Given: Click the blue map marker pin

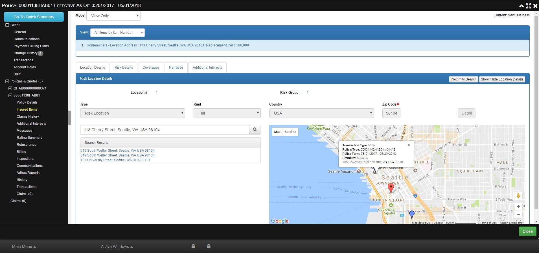Looking at the screenshot, I should pyautogui.click(x=412, y=214).
